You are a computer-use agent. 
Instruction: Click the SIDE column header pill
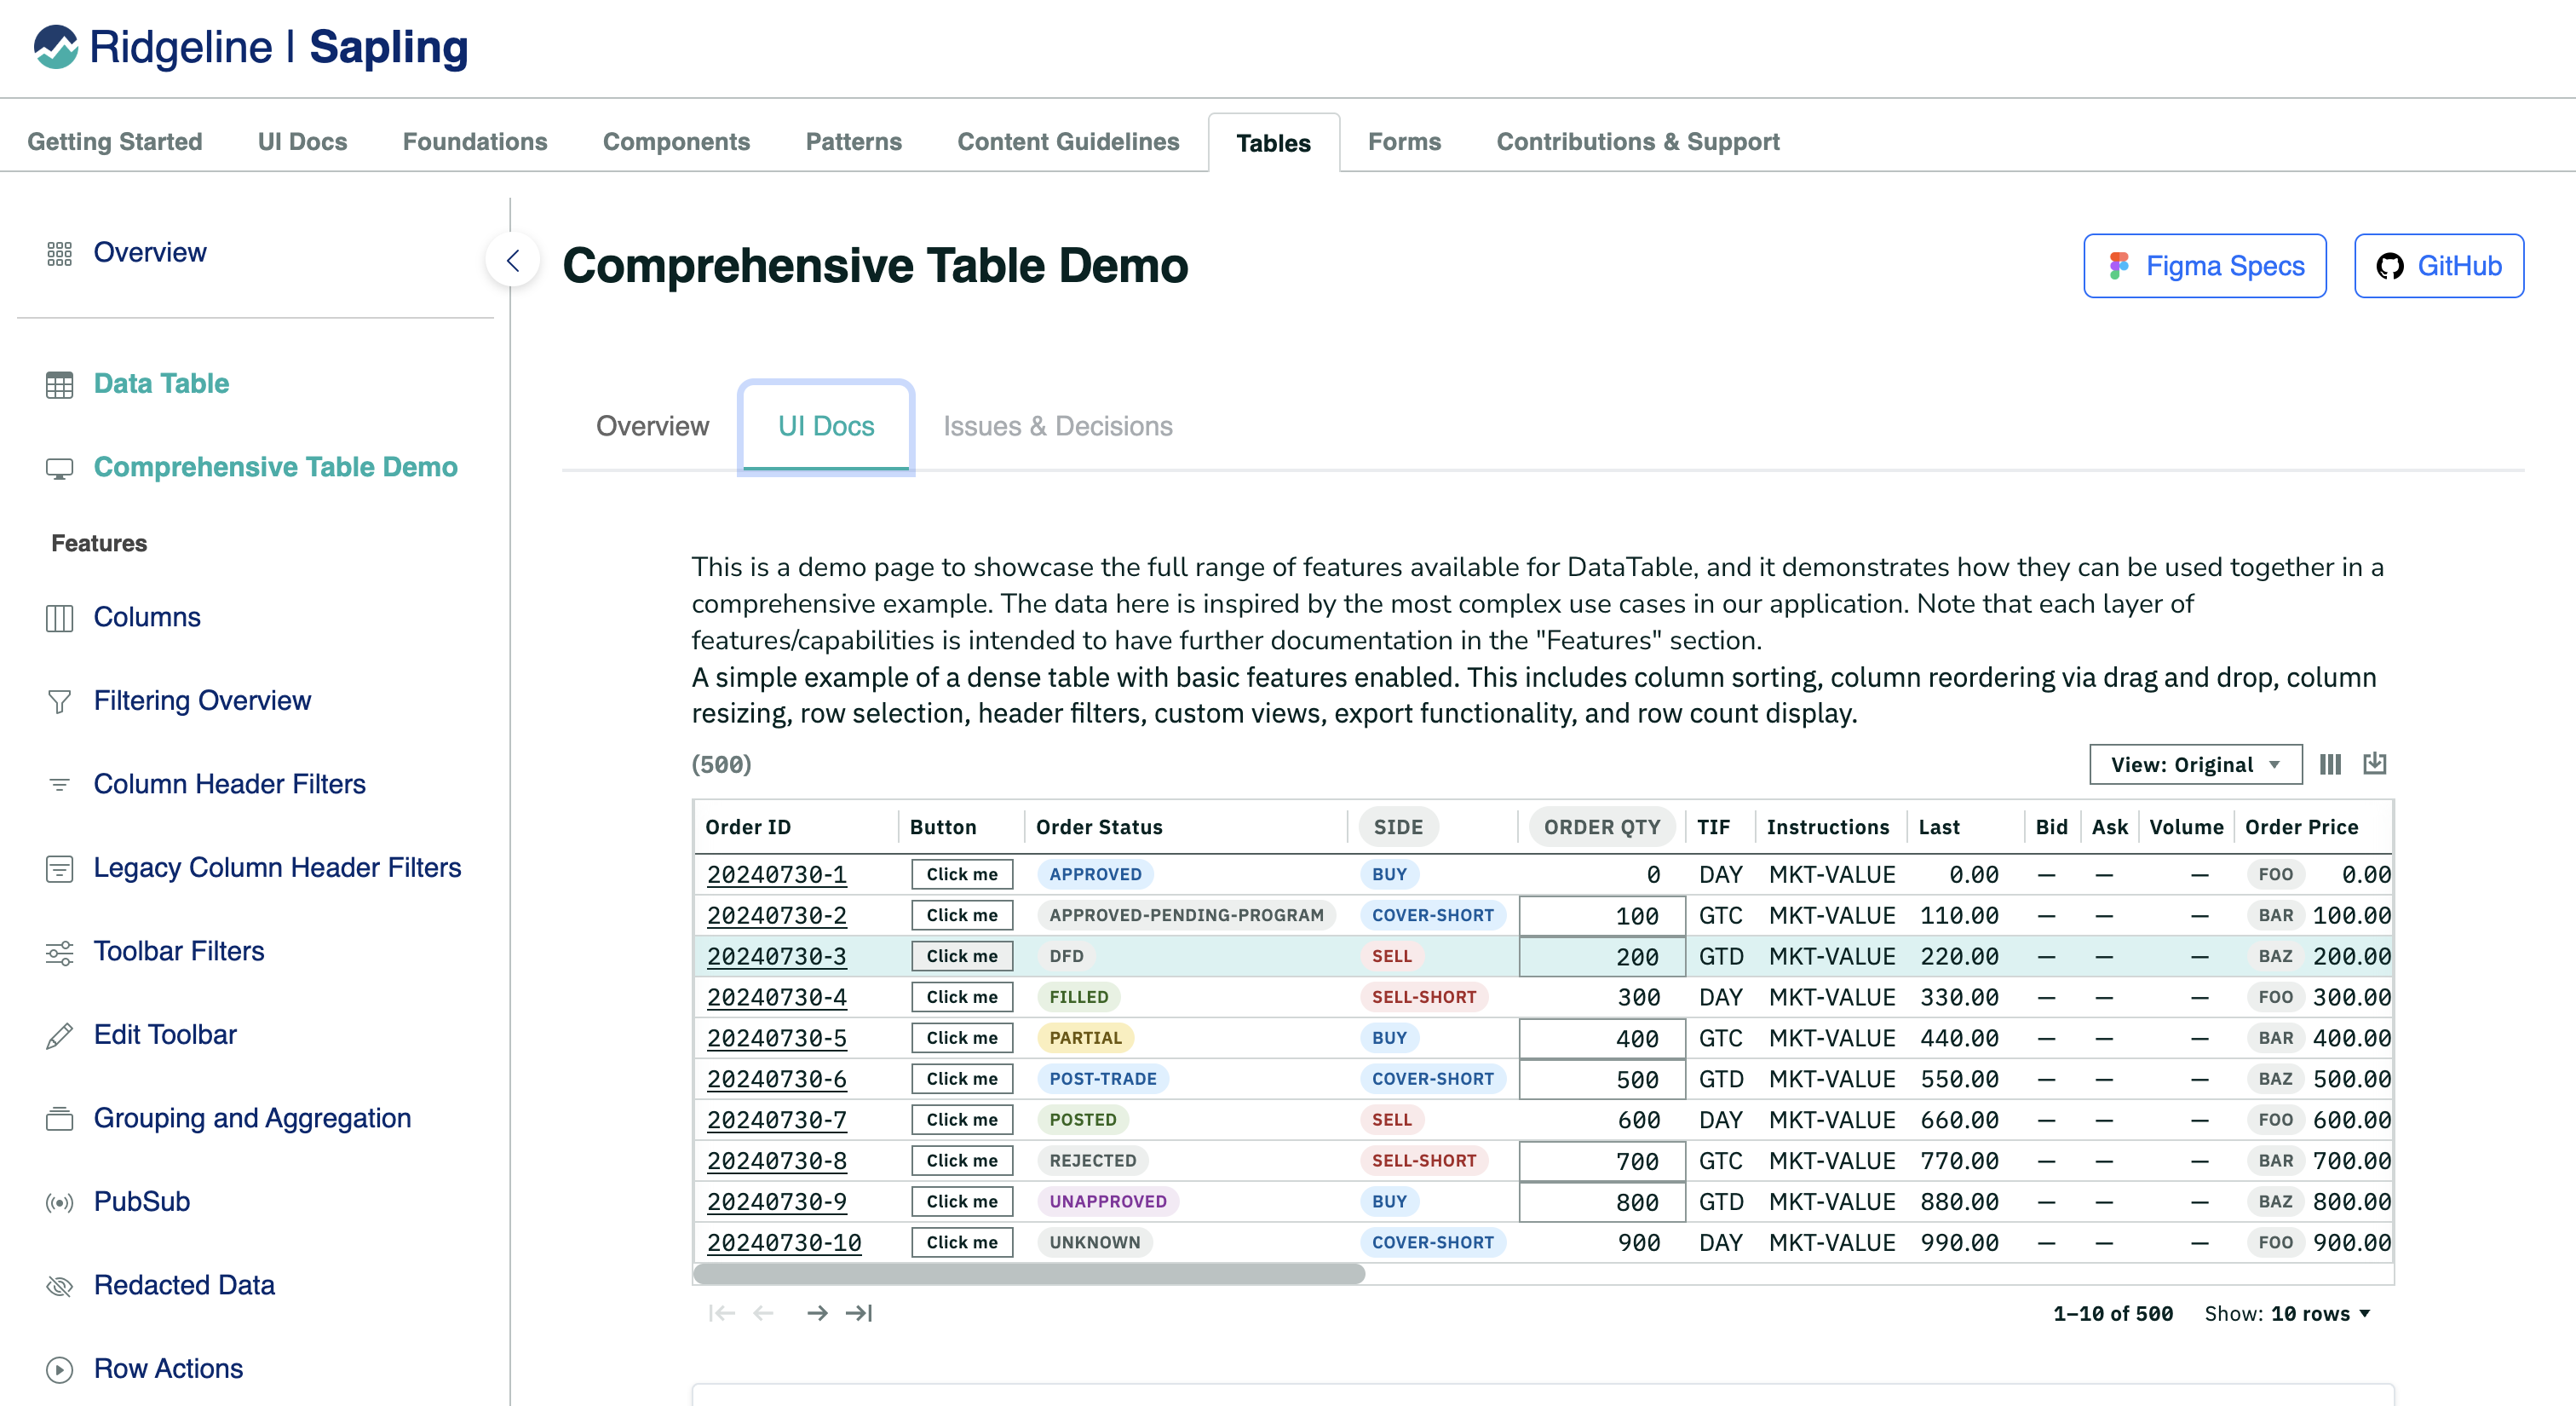coord(1397,827)
